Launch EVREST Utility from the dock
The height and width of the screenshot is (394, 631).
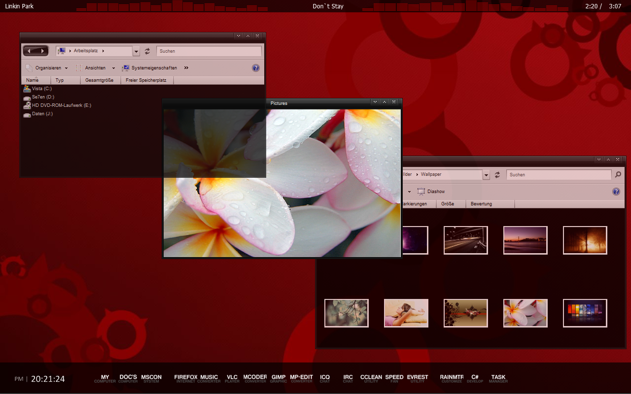tap(418, 379)
